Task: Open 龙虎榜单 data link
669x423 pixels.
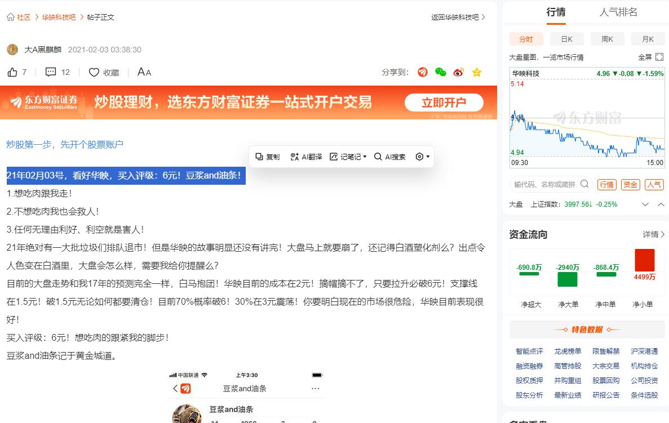Action: pos(568,351)
